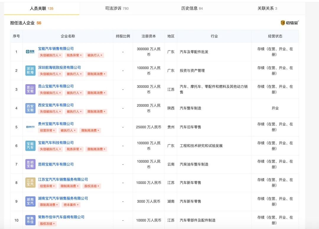Viewport: 319px width, 229px height.
Task: Click the 江苏宝汽 company avatar icon
Action: coord(30,183)
